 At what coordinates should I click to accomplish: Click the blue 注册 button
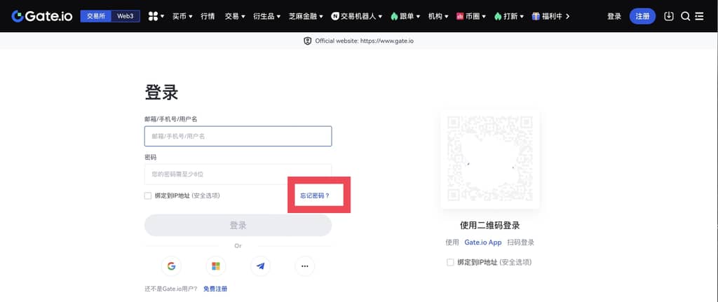pos(642,16)
